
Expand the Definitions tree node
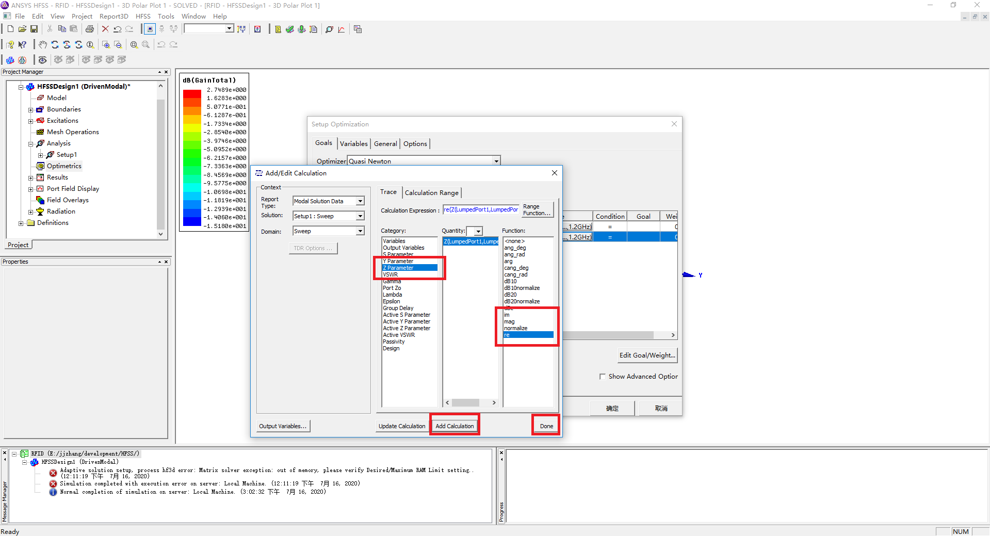coord(21,223)
